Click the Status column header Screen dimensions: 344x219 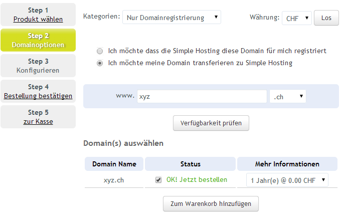tap(190, 164)
